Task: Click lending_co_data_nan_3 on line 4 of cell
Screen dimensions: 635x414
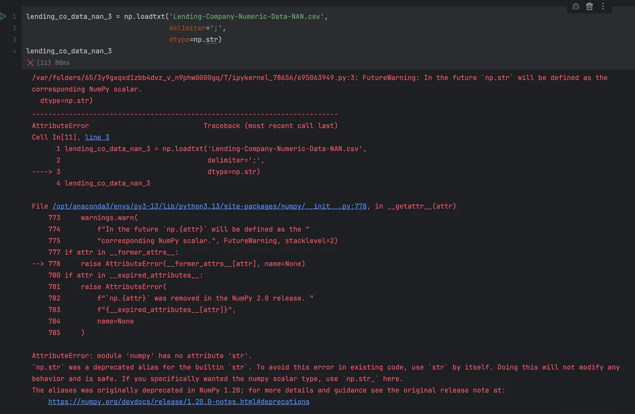Action: (69, 51)
